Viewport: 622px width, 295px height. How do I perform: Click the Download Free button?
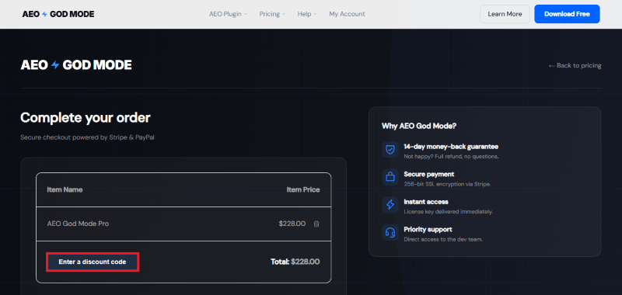pyautogui.click(x=567, y=14)
